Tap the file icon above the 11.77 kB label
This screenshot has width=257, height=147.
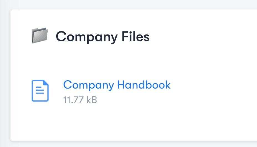coord(40,91)
